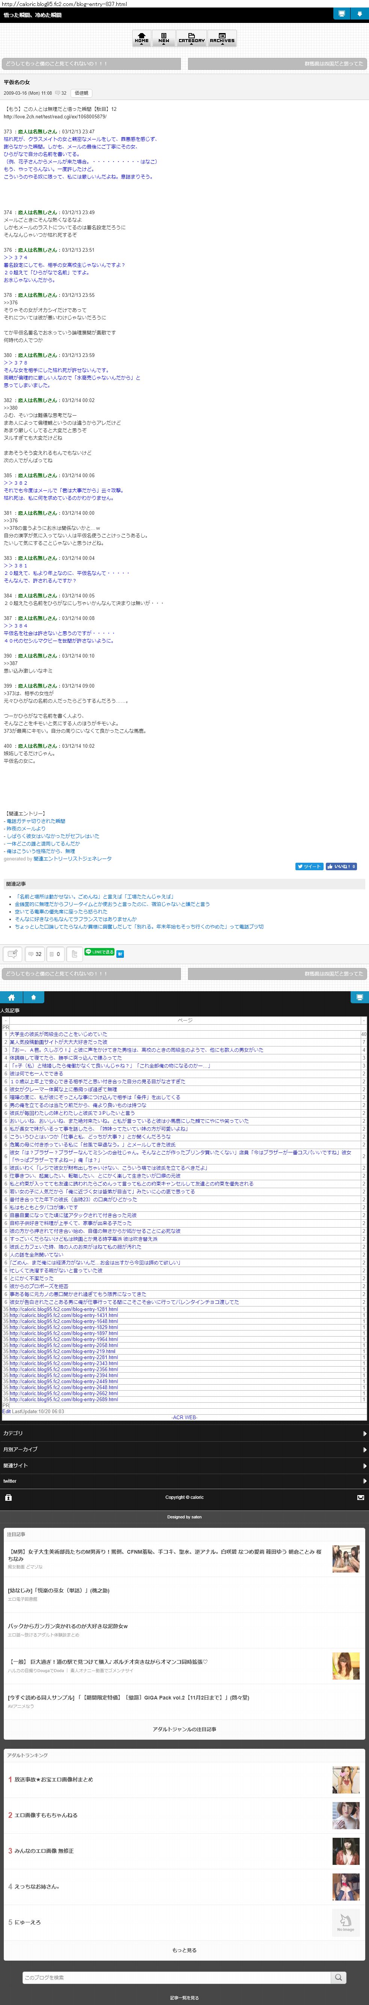Click 記事一覧を見る at page bottom
This screenshot has height=2005, width=369.
click(x=184, y=1997)
